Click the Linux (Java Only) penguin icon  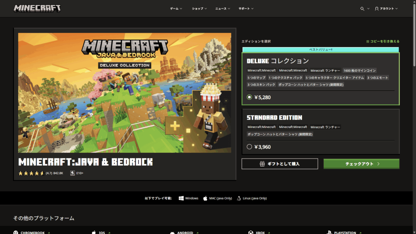pos(239,198)
